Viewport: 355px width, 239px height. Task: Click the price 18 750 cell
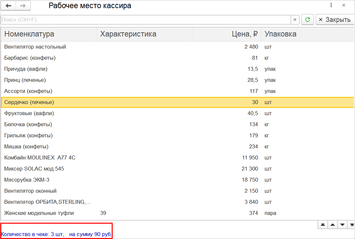227,180
